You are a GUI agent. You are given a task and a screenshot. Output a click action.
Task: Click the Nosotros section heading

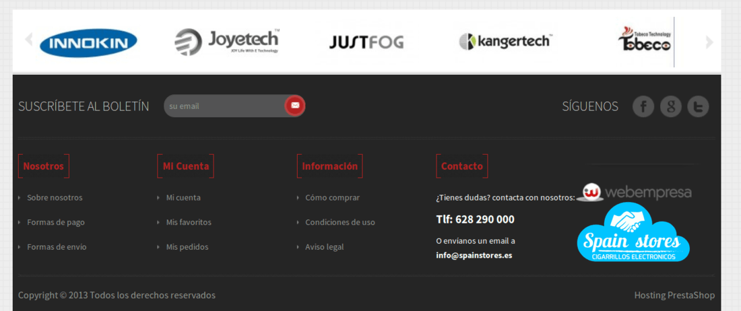pyautogui.click(x=44, y=166)
